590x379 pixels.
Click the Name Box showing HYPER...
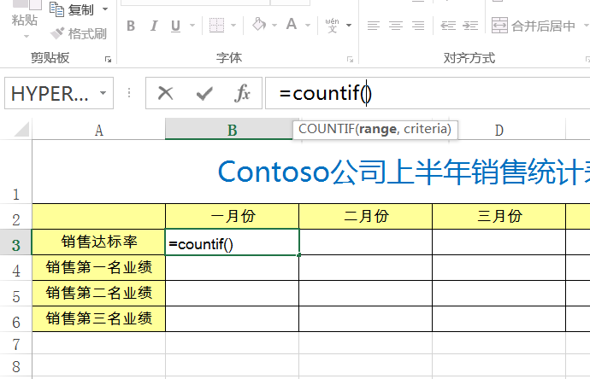pos(50,93)
